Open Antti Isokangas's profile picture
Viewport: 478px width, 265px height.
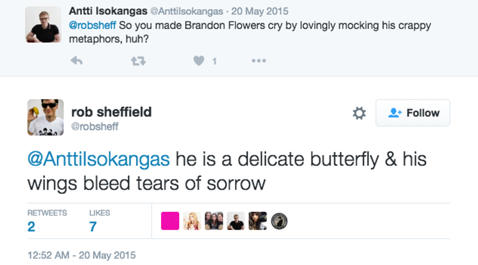click(x=43, y=24)
